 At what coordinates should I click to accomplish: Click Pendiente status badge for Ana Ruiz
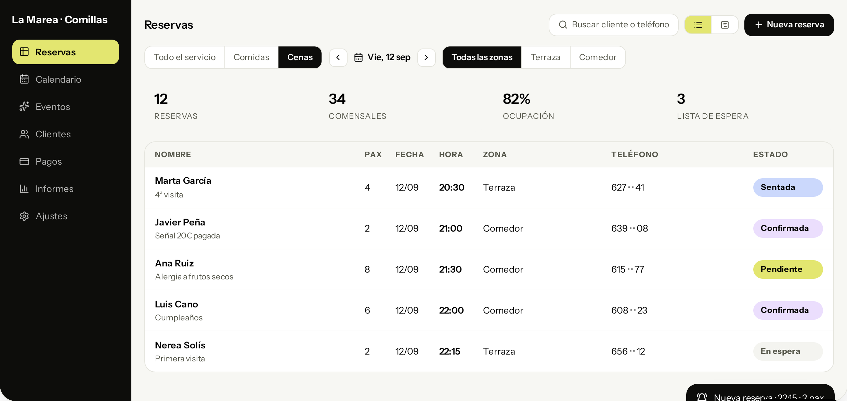pos(788,269)
